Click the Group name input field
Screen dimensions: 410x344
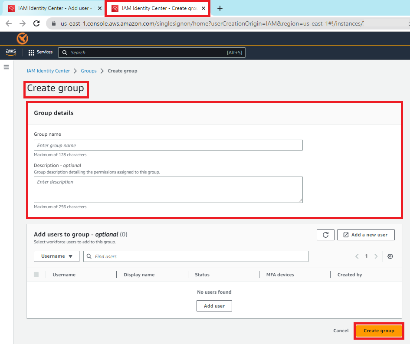tap(168, 145)
